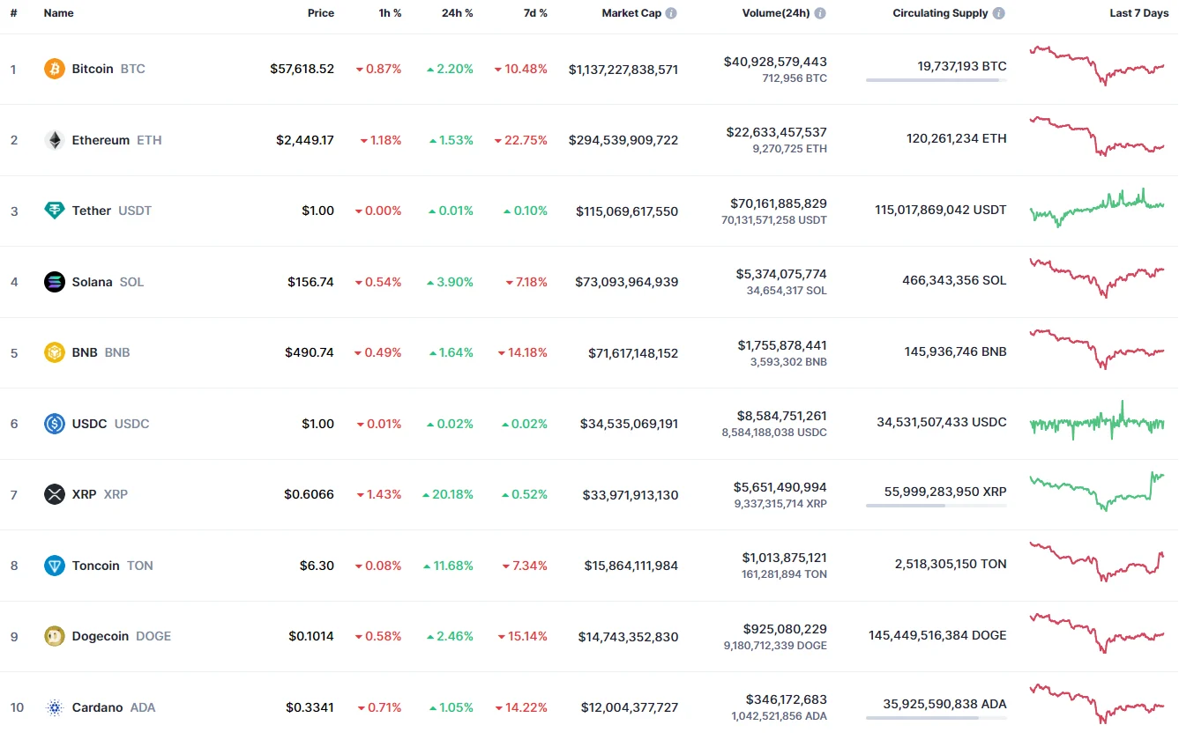Click the Volume(24h) info icon
Screen dimensions: 1179x740
click(820, 13)
